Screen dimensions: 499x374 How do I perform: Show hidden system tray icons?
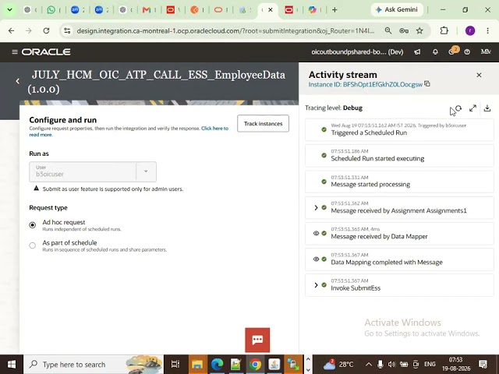(x=369, y=364)
